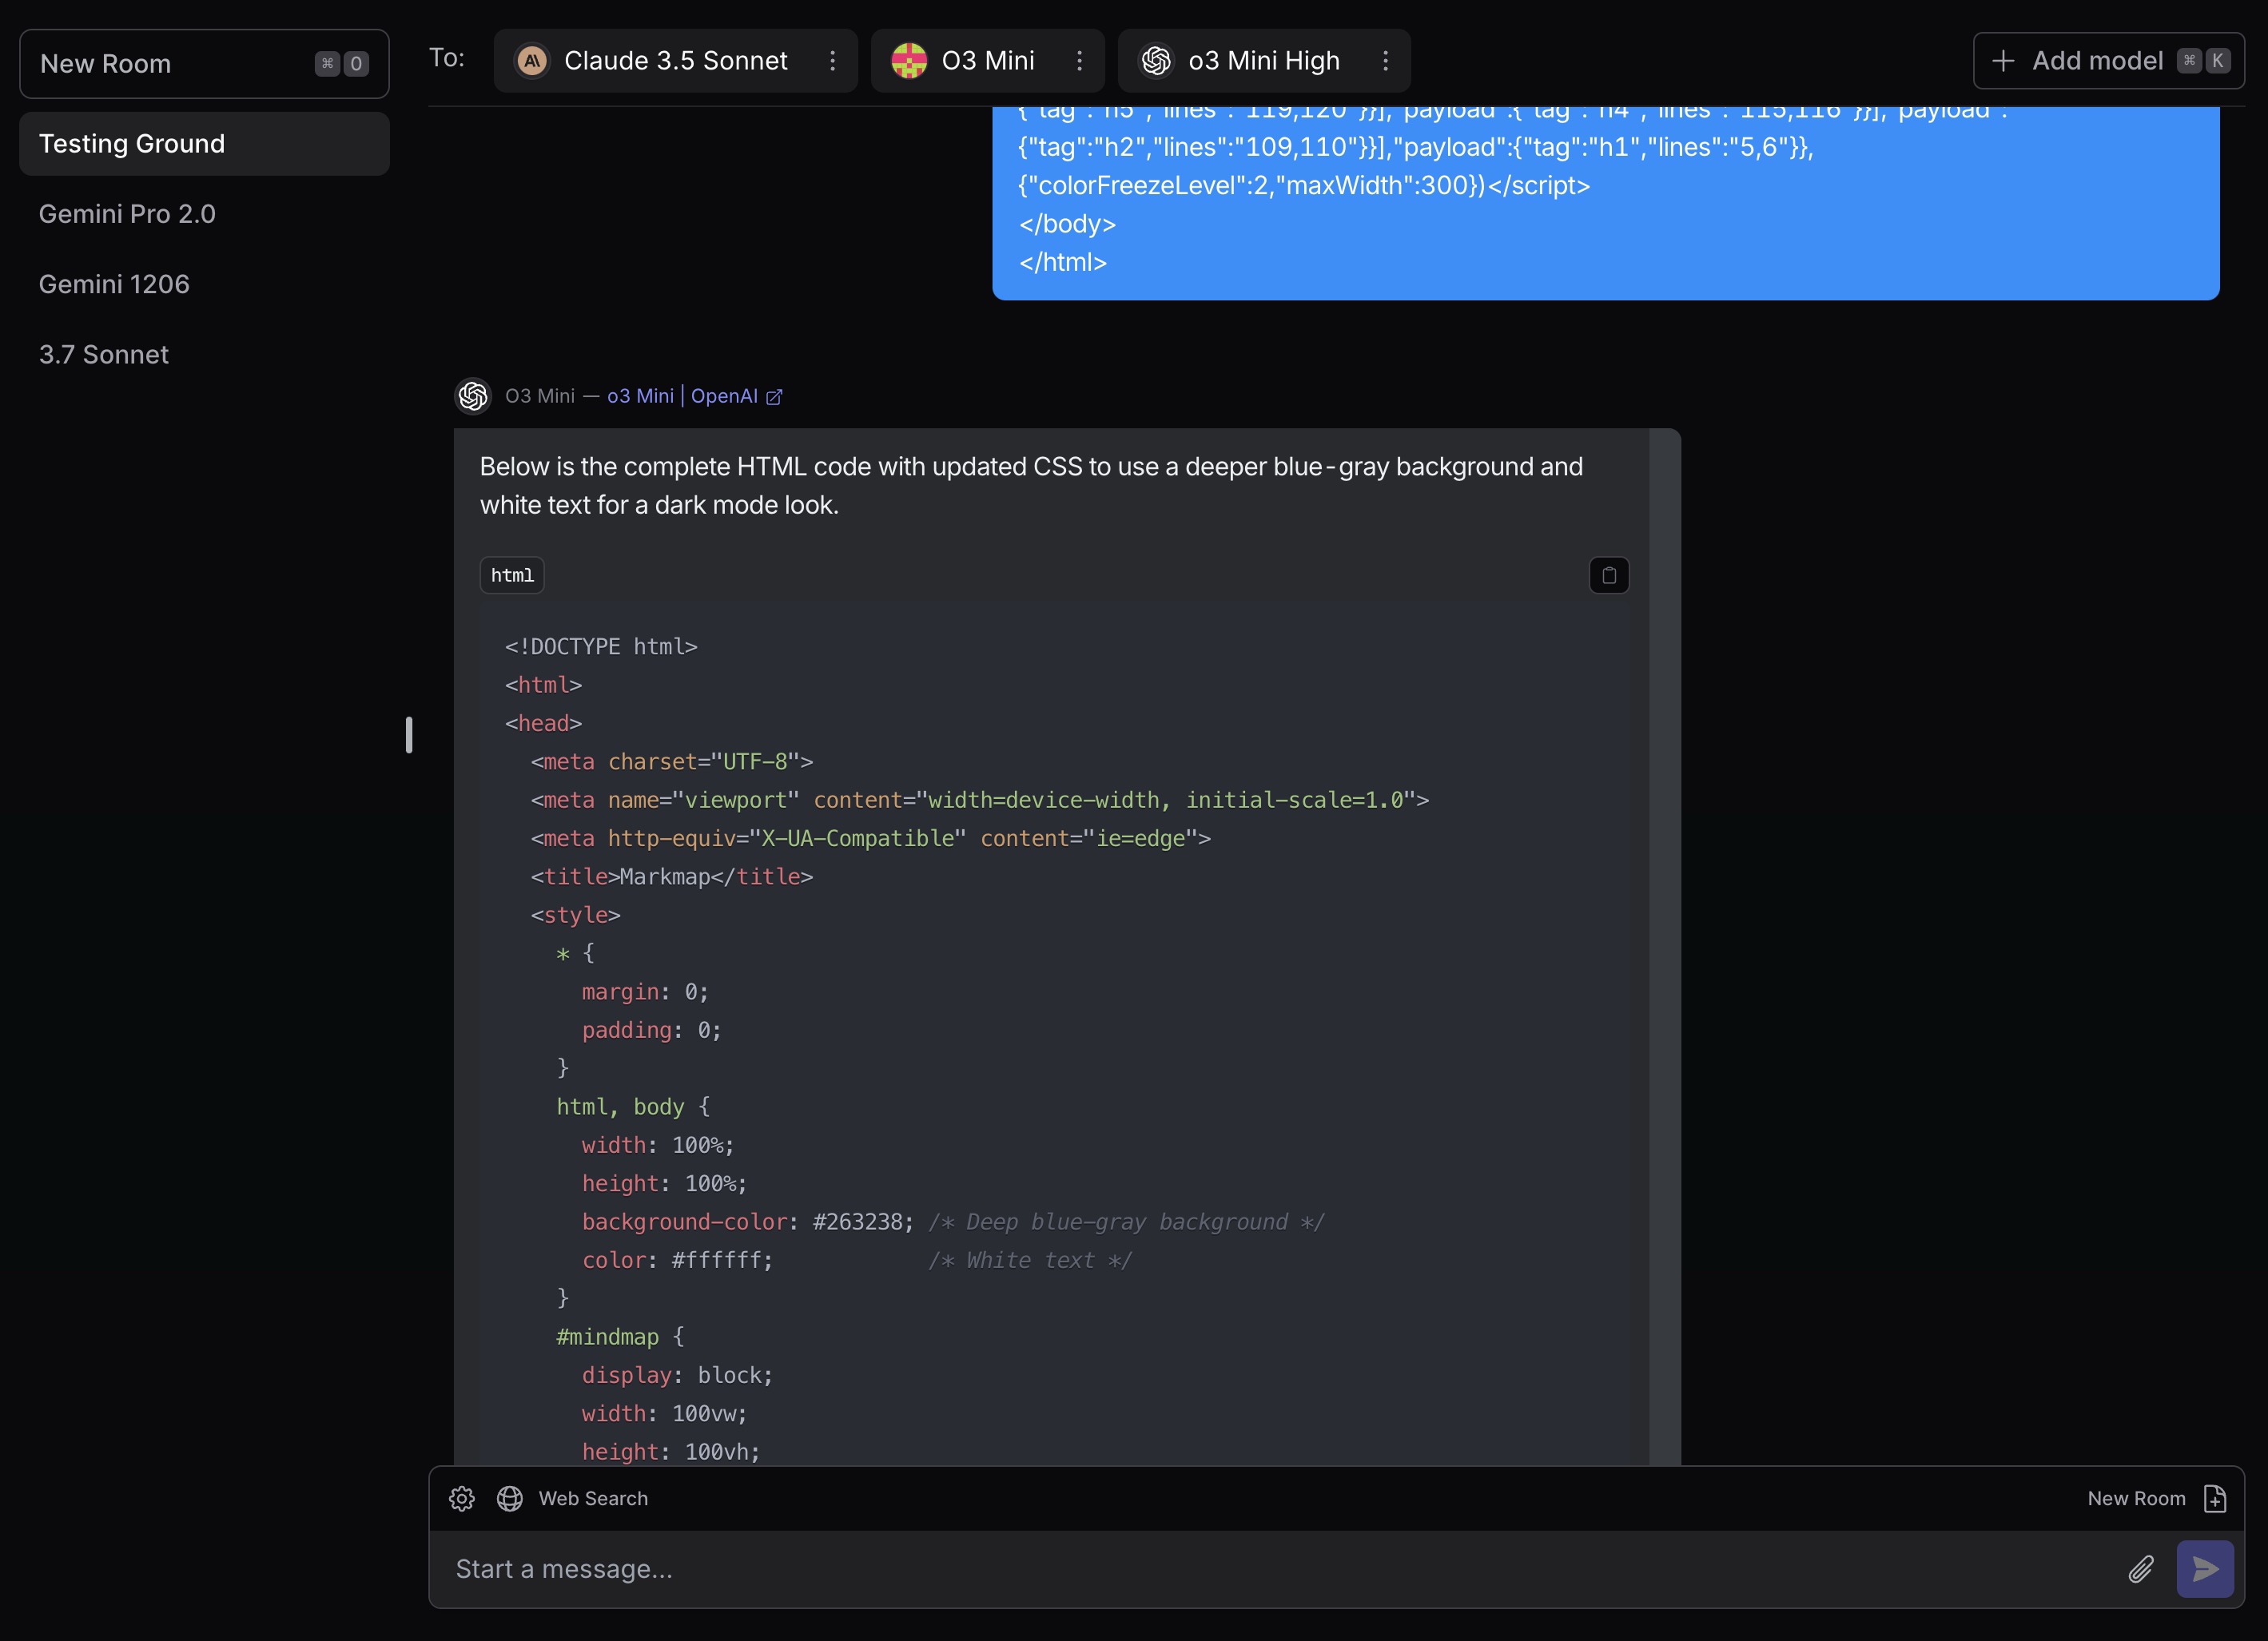This screenshot has width=2268, height=1641.
Task: Click the external link icon beside OpenAI
Action: (x=774, y=397)
